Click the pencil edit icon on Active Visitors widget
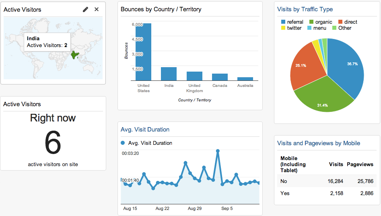 [85, 10]
